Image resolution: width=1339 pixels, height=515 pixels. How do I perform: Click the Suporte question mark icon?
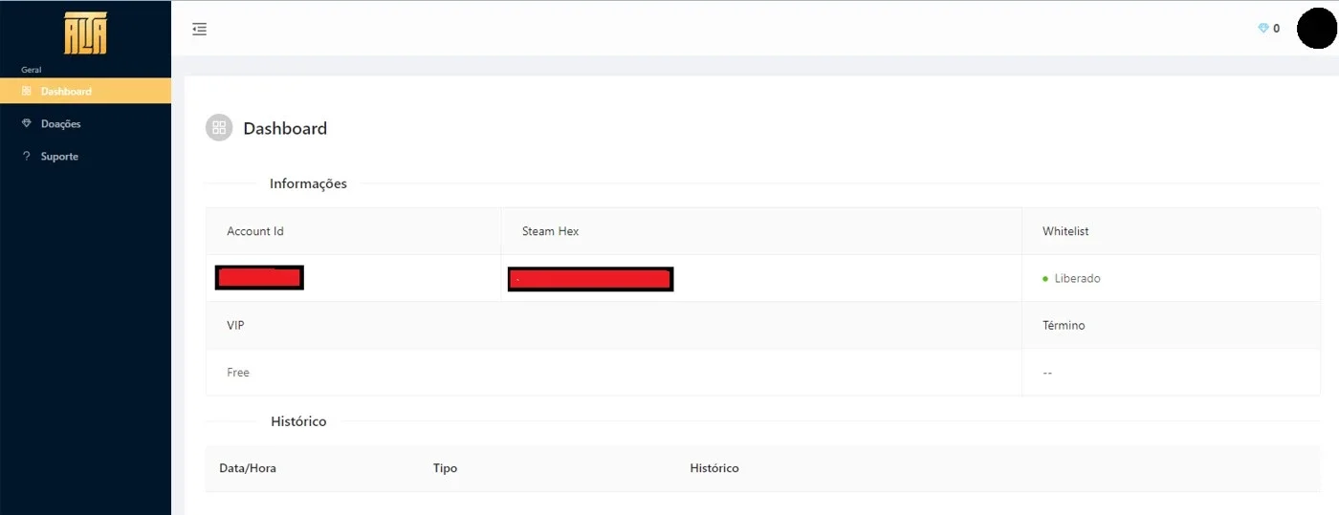coord(26,156)
